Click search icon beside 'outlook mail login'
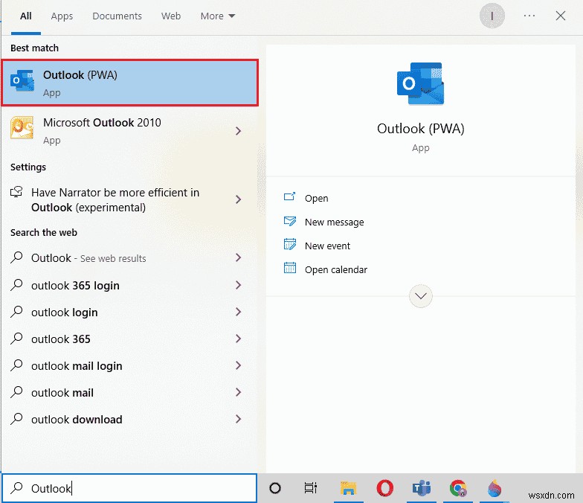This screenshot has width=583, height=503. coord(16,365)
